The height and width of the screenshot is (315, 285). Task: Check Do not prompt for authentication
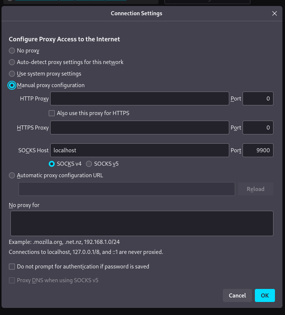(12, 267)
